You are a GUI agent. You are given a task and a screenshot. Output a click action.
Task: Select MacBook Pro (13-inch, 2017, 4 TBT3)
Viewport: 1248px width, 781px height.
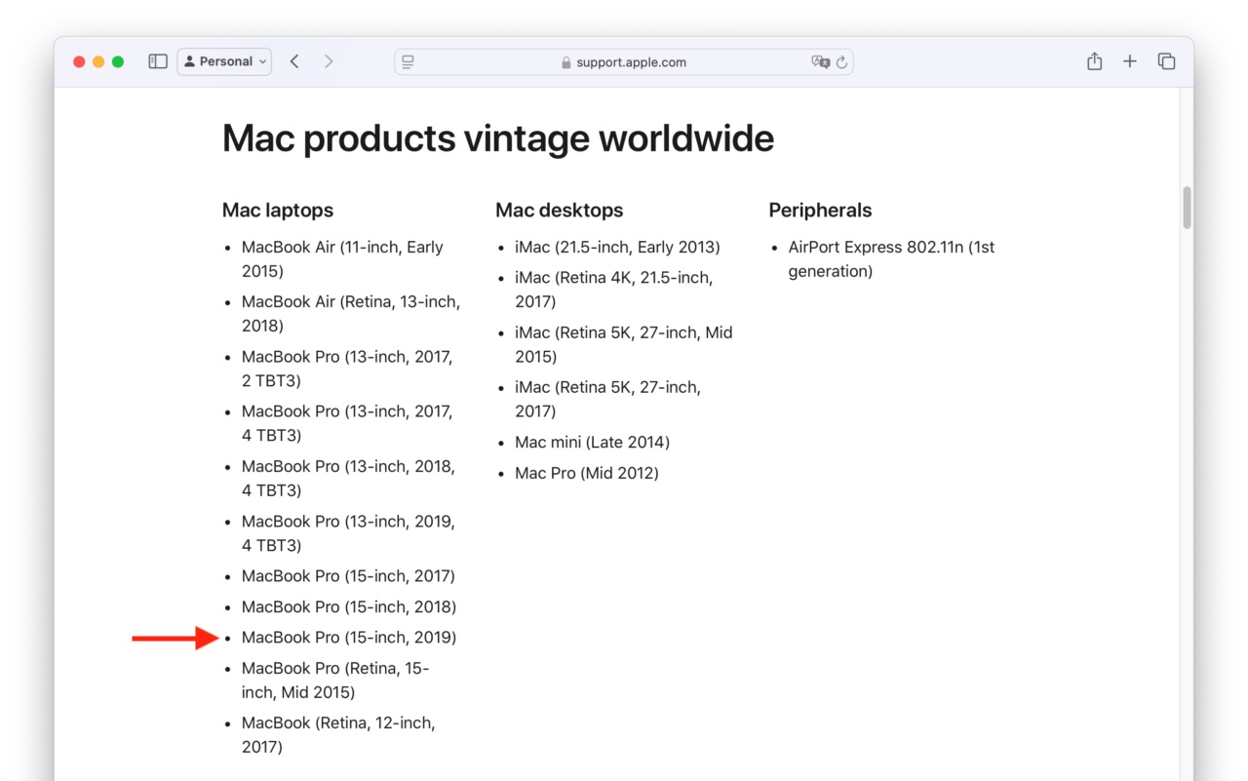point(347,423)
